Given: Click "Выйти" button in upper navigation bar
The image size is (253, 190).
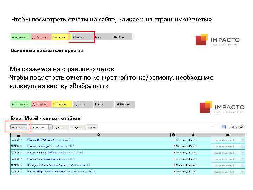Looking at the screenshot, I should [122, 37].
